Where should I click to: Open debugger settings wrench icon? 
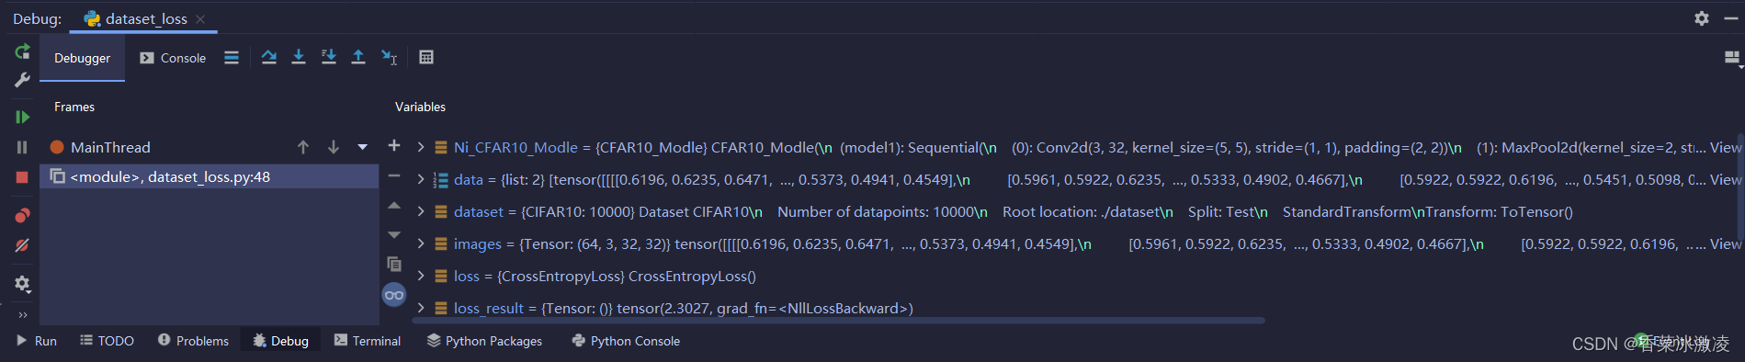coord(22,80)
